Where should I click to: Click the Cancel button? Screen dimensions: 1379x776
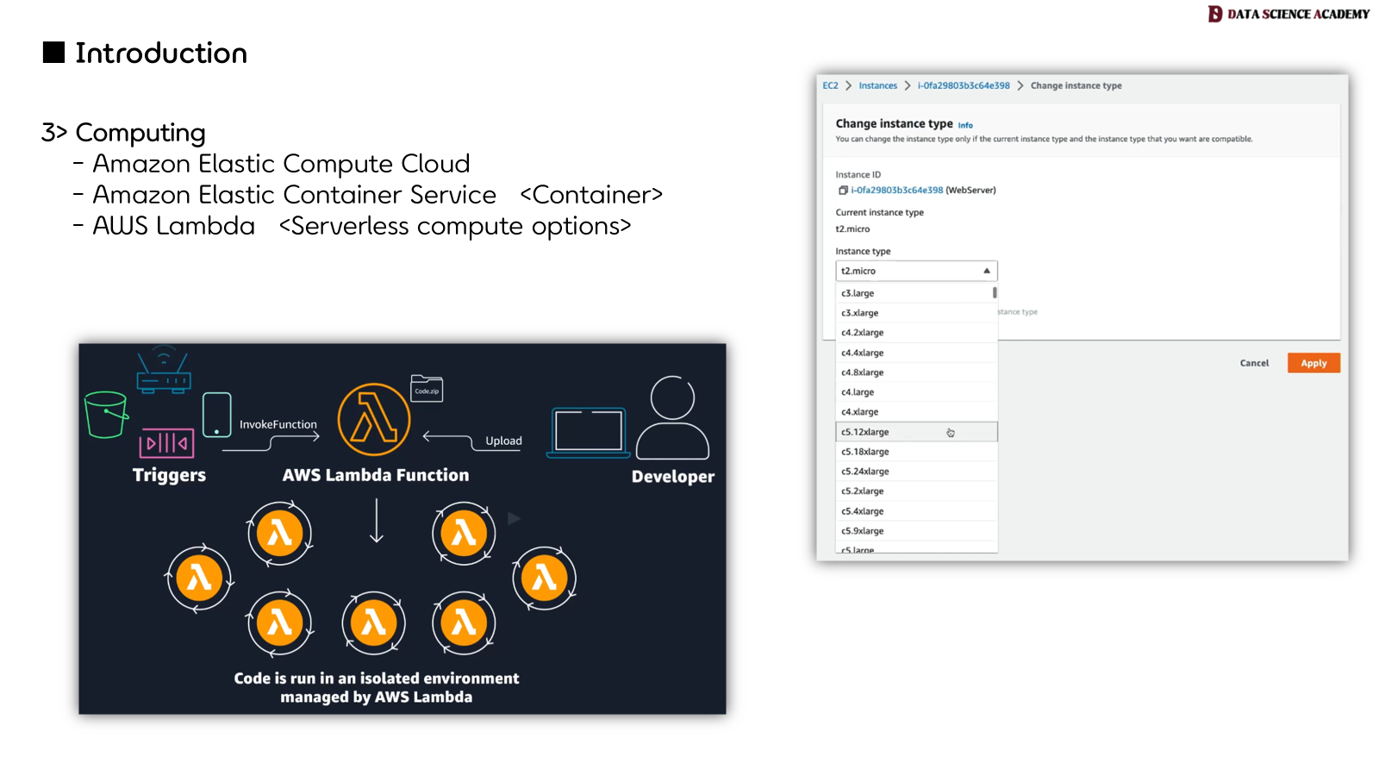[x=1254, y=363]
